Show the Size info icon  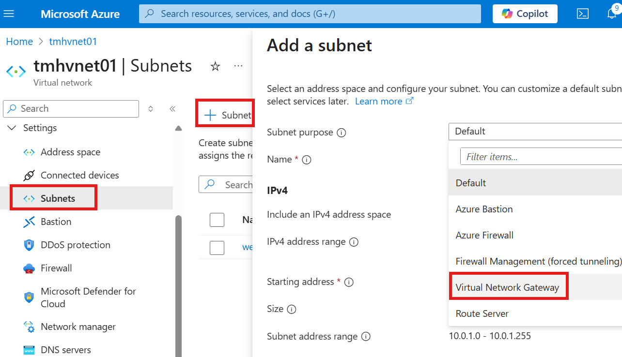coord(291,309)
